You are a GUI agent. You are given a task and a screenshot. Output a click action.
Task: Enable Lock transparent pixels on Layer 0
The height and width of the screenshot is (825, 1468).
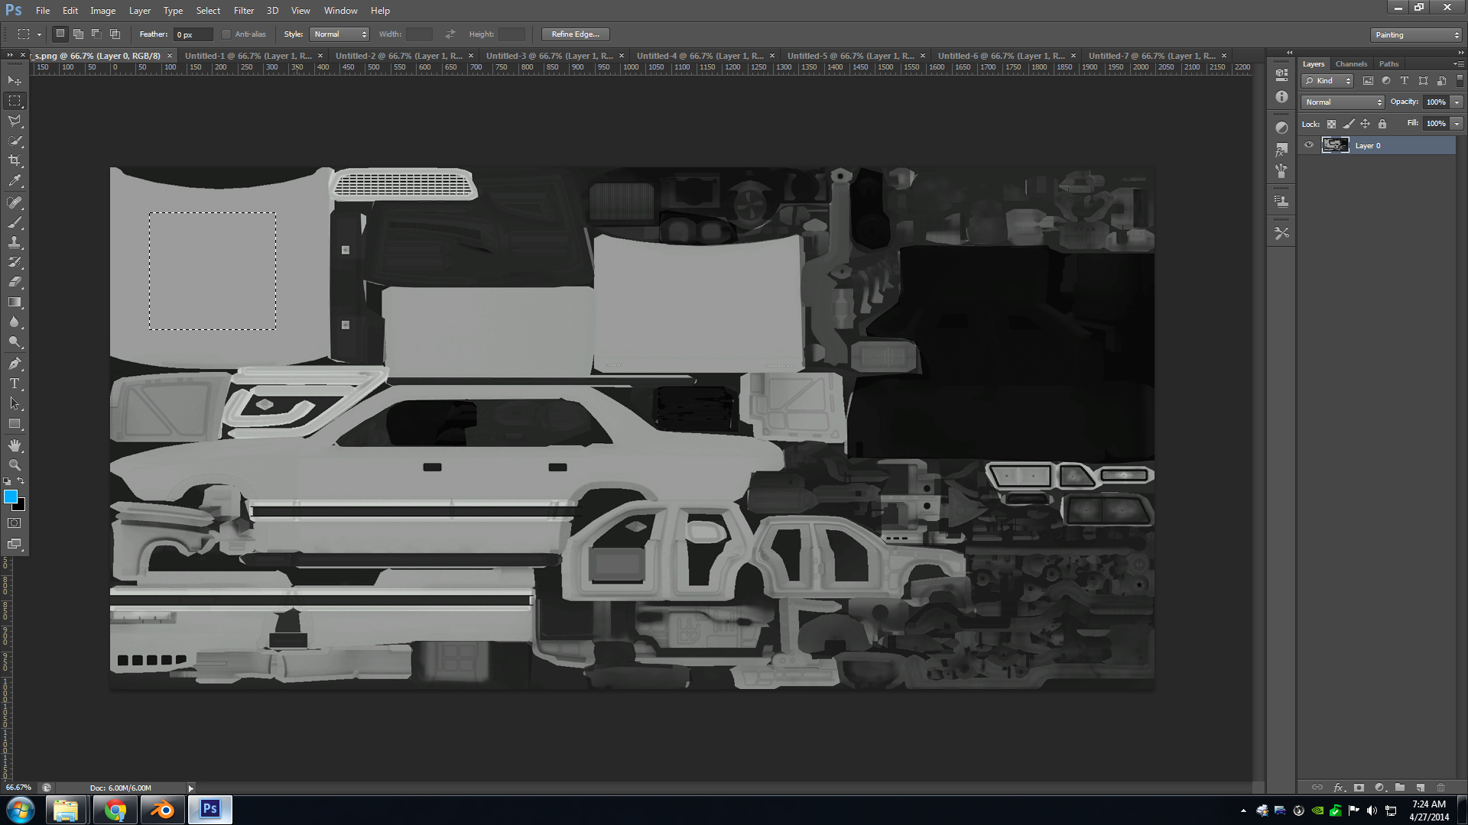click(x=1331, y=123)
